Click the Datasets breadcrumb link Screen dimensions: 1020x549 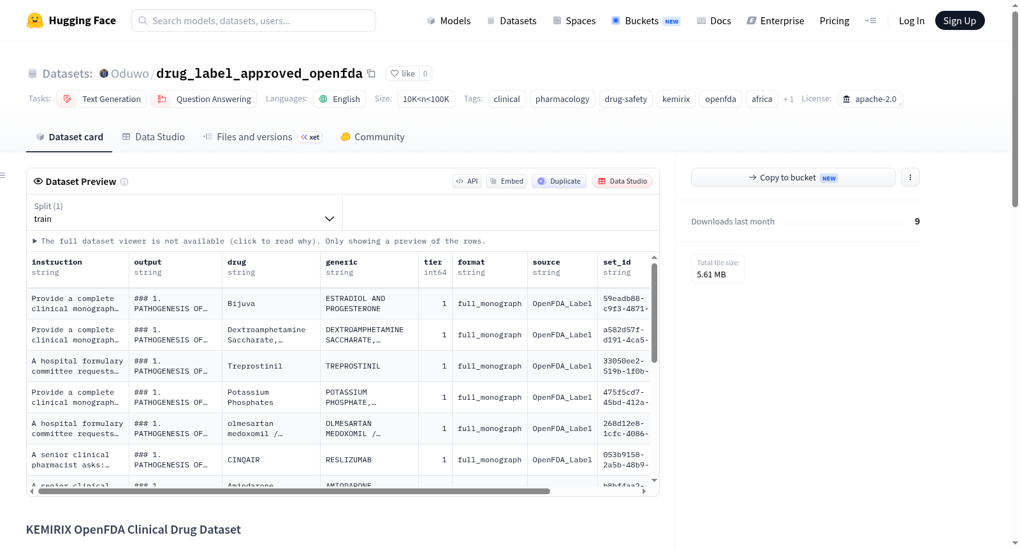pos(68,73)
